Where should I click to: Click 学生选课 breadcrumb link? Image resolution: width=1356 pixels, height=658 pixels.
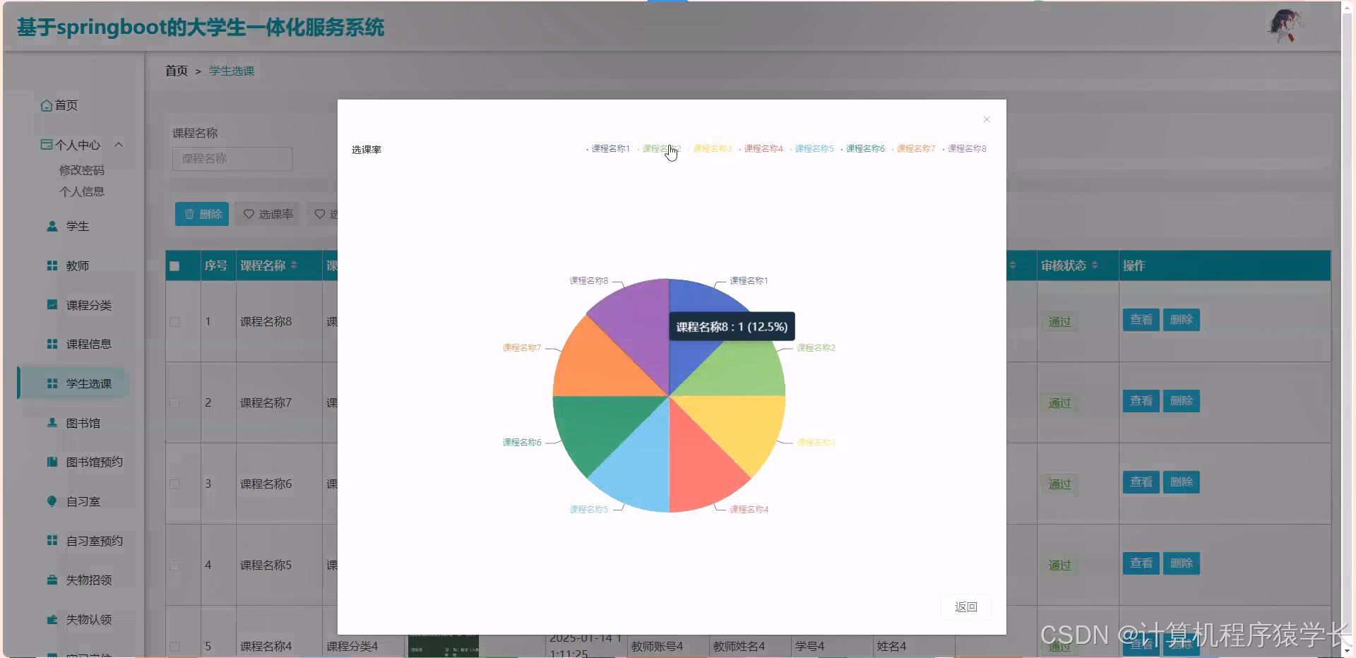pyautogui.click(x=232, y=71)
